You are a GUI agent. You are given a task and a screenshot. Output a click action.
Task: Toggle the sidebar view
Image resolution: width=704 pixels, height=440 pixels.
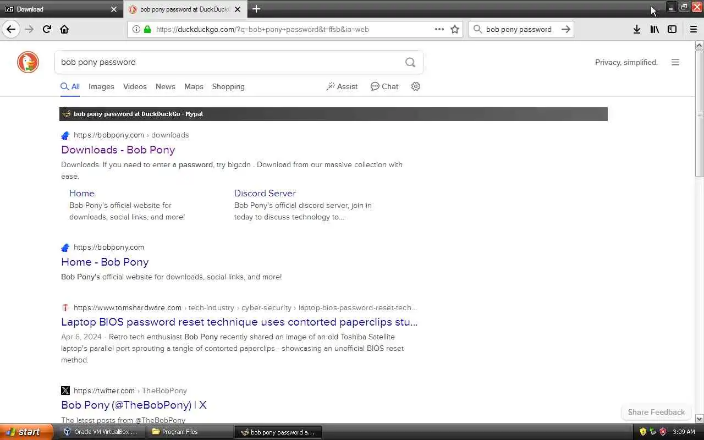click(x=672, y=29)
